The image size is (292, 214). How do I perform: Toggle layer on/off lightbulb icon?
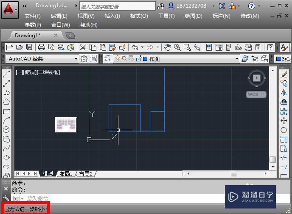(117, 58)
